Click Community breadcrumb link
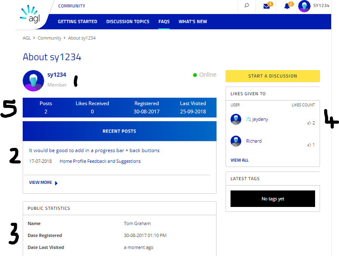This screenshot has width=339, height=256. (x=49, y=38)
